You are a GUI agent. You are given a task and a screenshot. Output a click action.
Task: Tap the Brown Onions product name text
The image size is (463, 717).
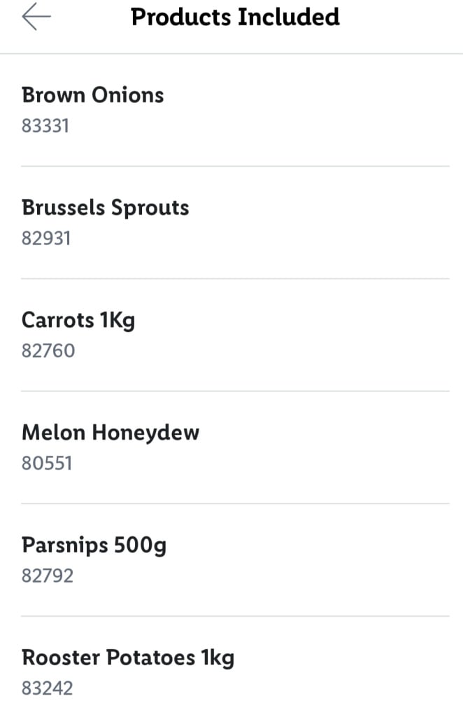click(92, 95)
